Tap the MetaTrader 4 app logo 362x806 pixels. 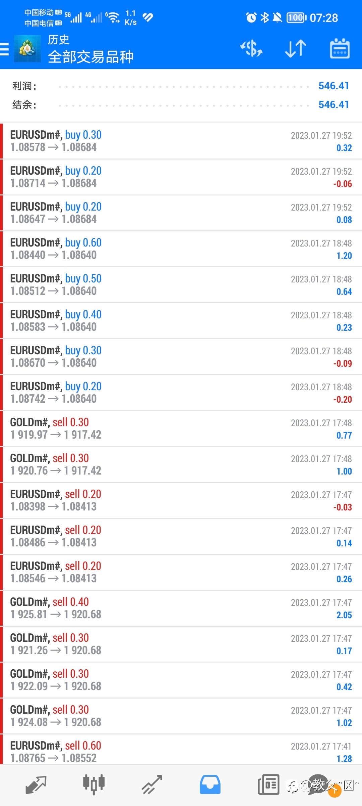(x=27, y=49)
